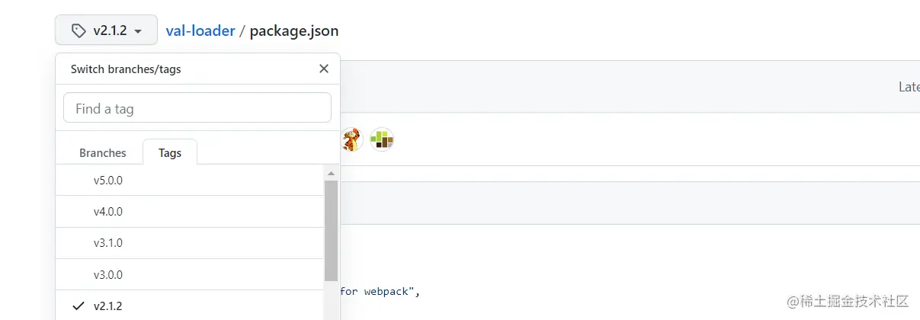
Task: Switch to the Branches tab
Action: [102, 152]
